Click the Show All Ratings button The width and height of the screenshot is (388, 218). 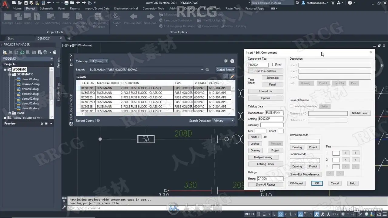(266, 184)
